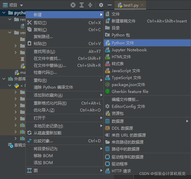
Task: Click 清除 Python 编译文件
Action: [x=64, y=87]
